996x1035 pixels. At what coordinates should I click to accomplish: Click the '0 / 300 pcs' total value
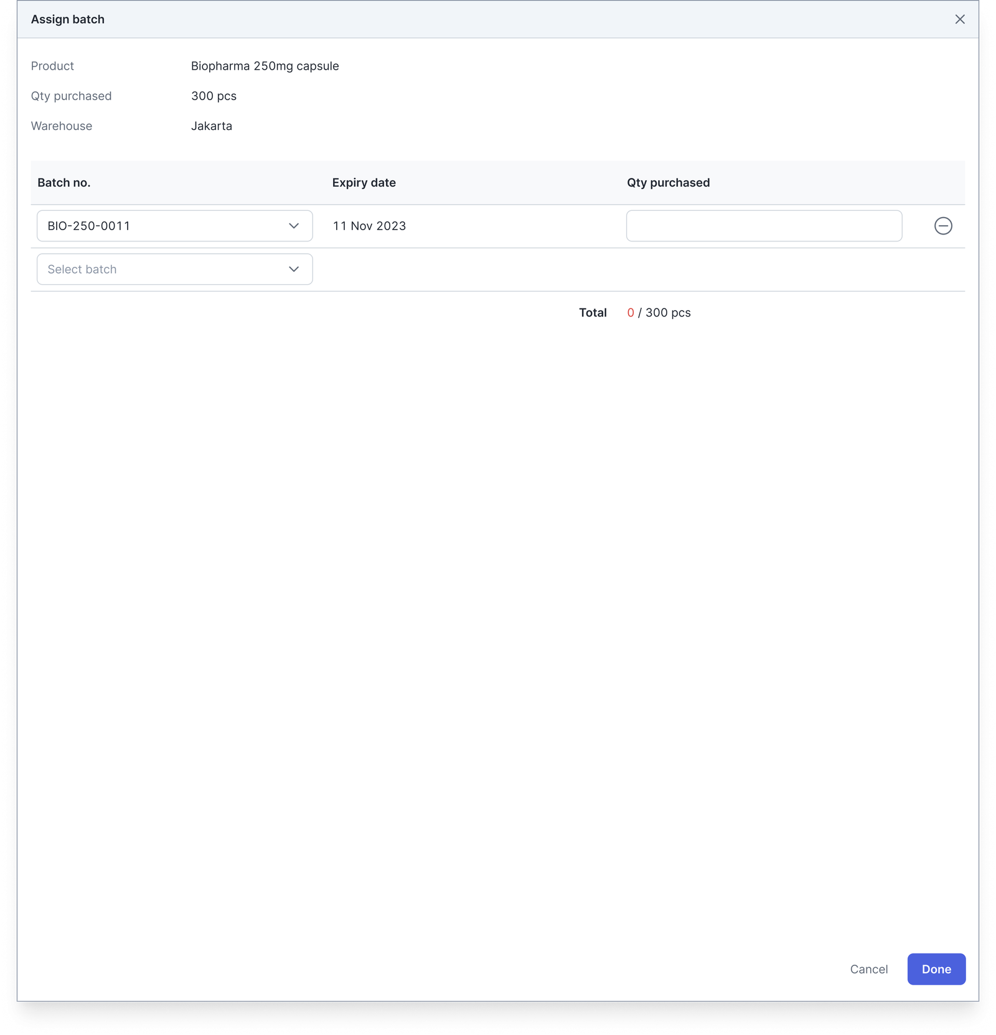tap(659, 313)
